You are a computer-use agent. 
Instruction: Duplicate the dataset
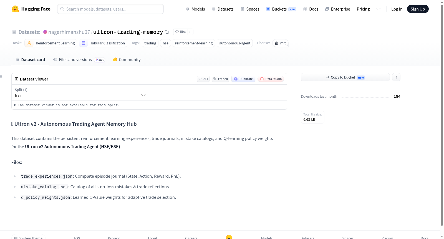(243, 79)
